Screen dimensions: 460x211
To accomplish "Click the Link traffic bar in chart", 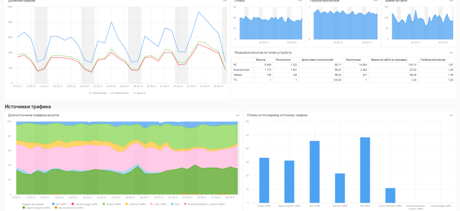I will (x=314, y=171).
